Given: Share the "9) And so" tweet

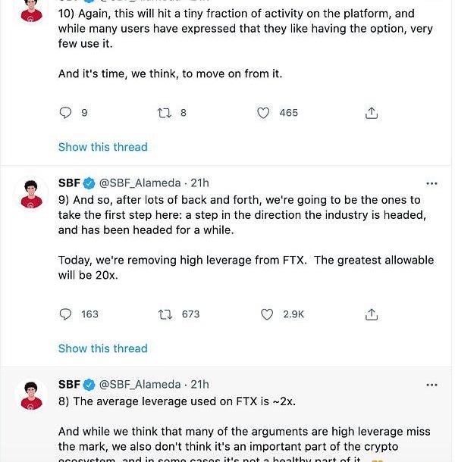Looking at the screenshot, I should (372, 314).
